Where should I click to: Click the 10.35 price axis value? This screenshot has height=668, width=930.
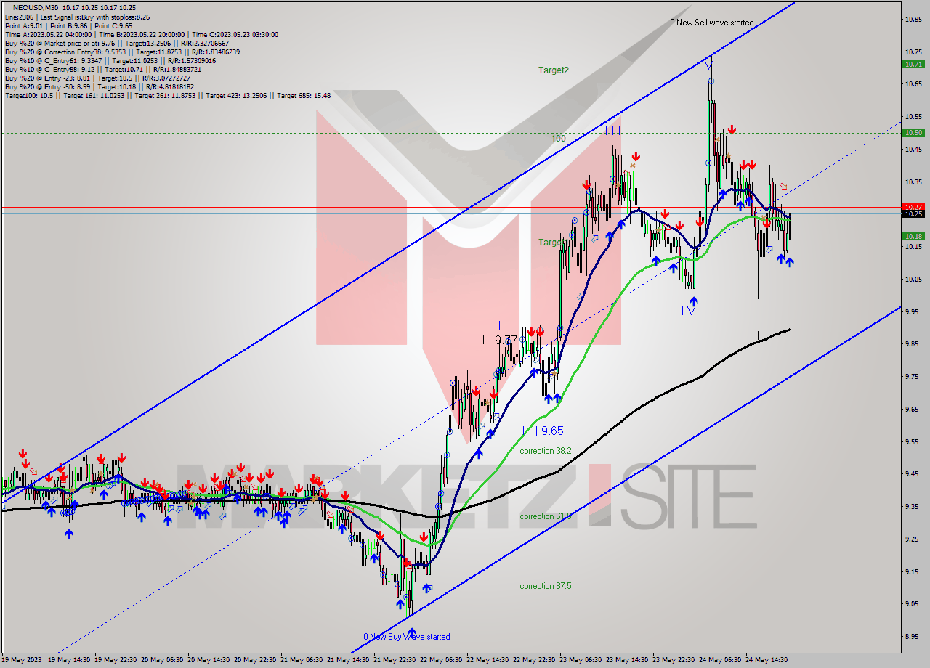coord(913,182)
